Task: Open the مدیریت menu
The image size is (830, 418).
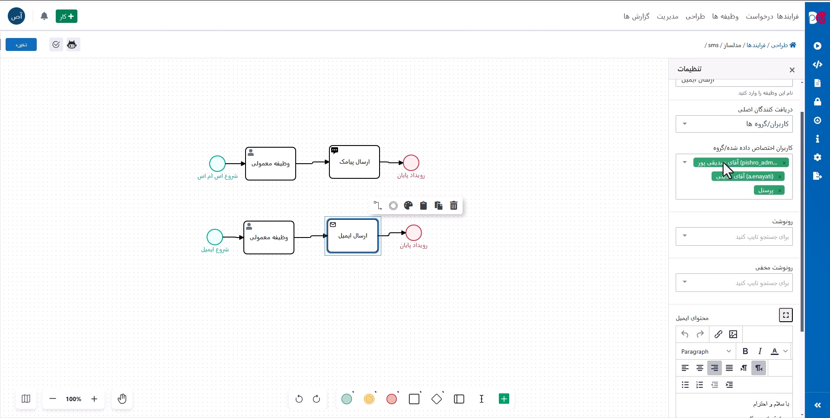Action: [667, 16]
